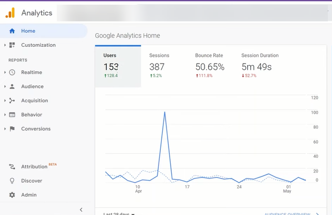Expand the Acquisition reports arrow
The width and height of the screenshot is (332, 215).
(5, 100)
